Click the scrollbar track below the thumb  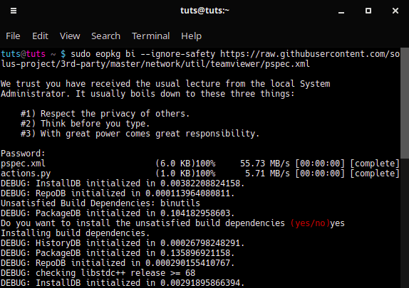[x=405, y=223]
